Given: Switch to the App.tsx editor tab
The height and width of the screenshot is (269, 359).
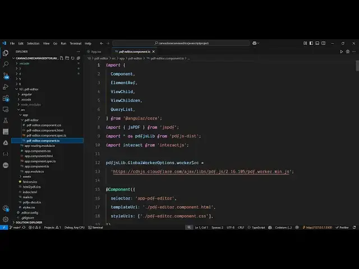Looking at the screenshot, I should point(96,52).
